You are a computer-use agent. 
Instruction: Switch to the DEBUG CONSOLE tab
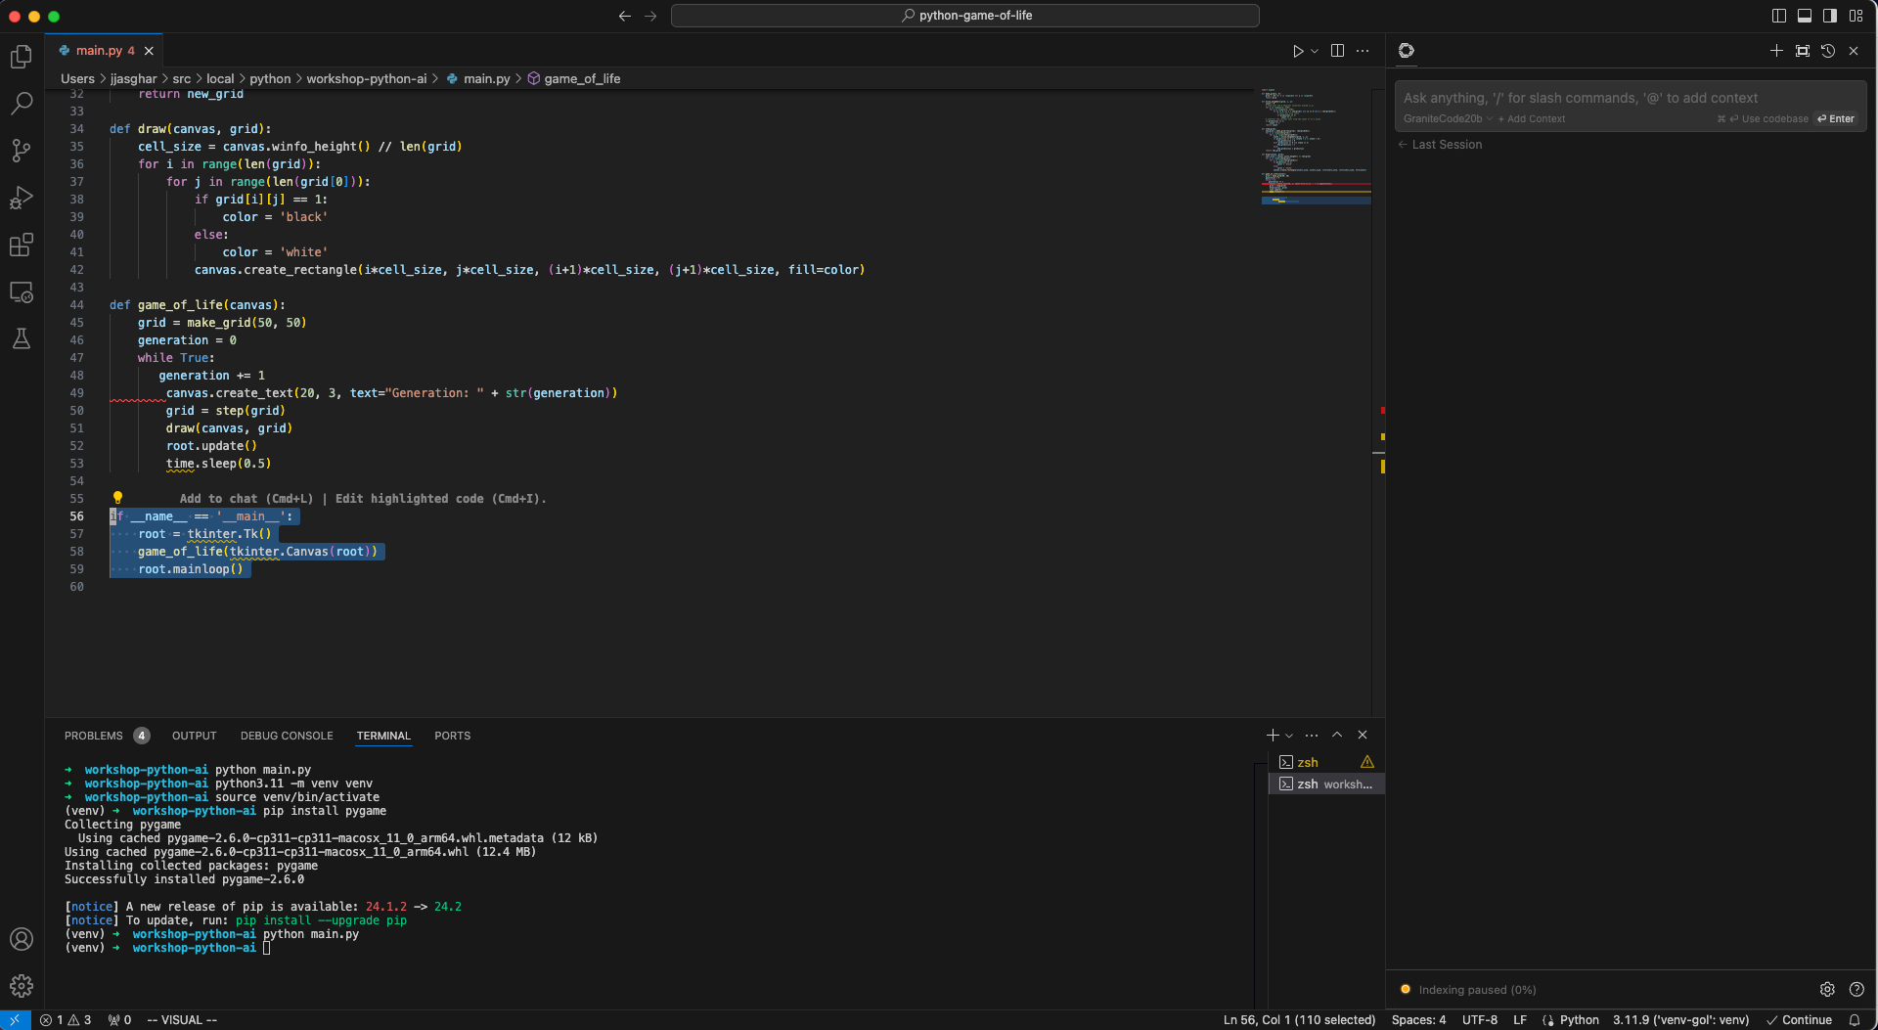pyautogui.click(x=287, y=736)
